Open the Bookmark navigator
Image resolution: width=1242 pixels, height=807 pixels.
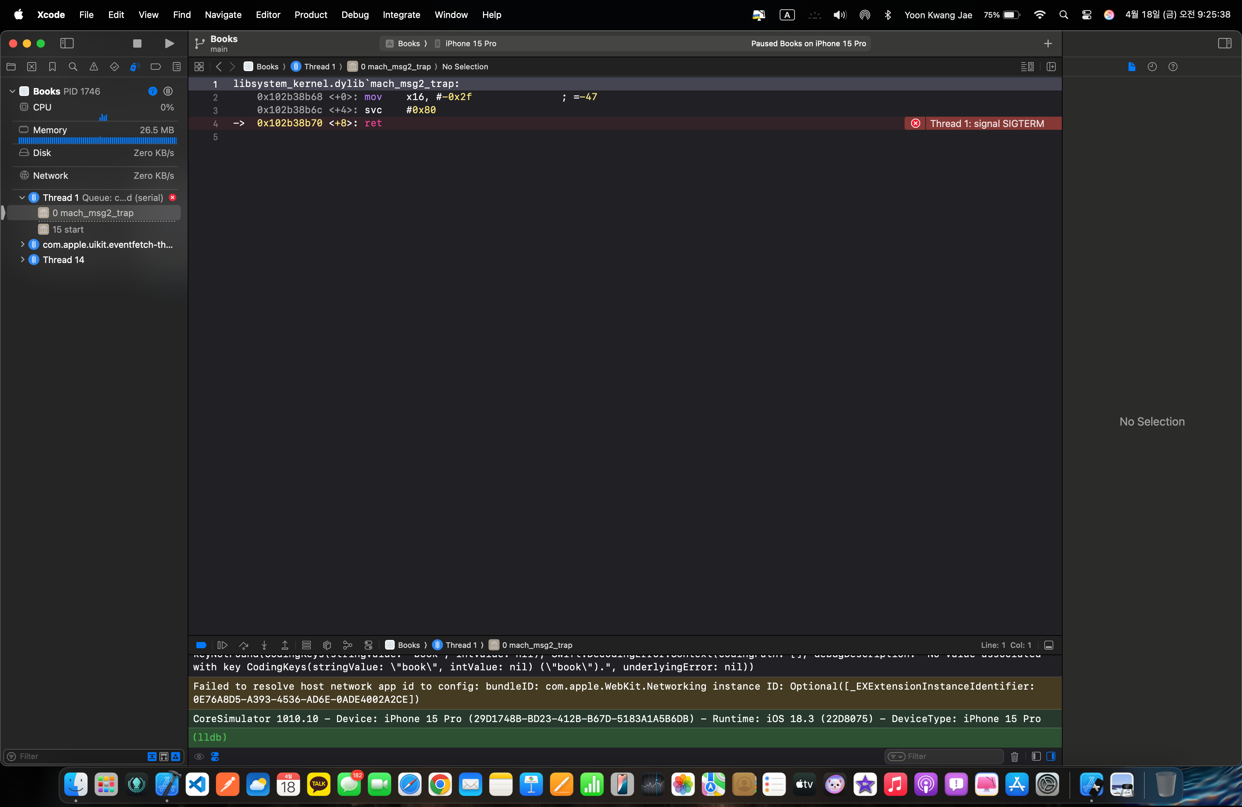(52, 66)
